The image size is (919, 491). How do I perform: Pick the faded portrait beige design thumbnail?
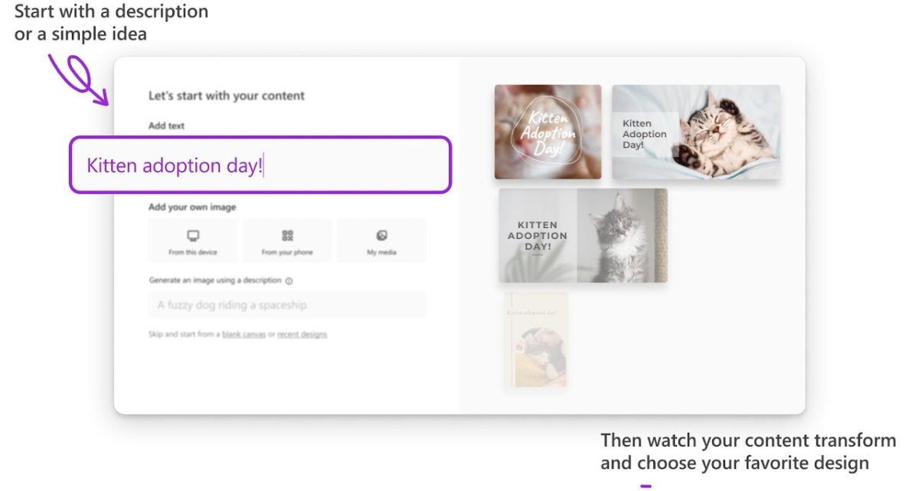(x=536, y=339)
